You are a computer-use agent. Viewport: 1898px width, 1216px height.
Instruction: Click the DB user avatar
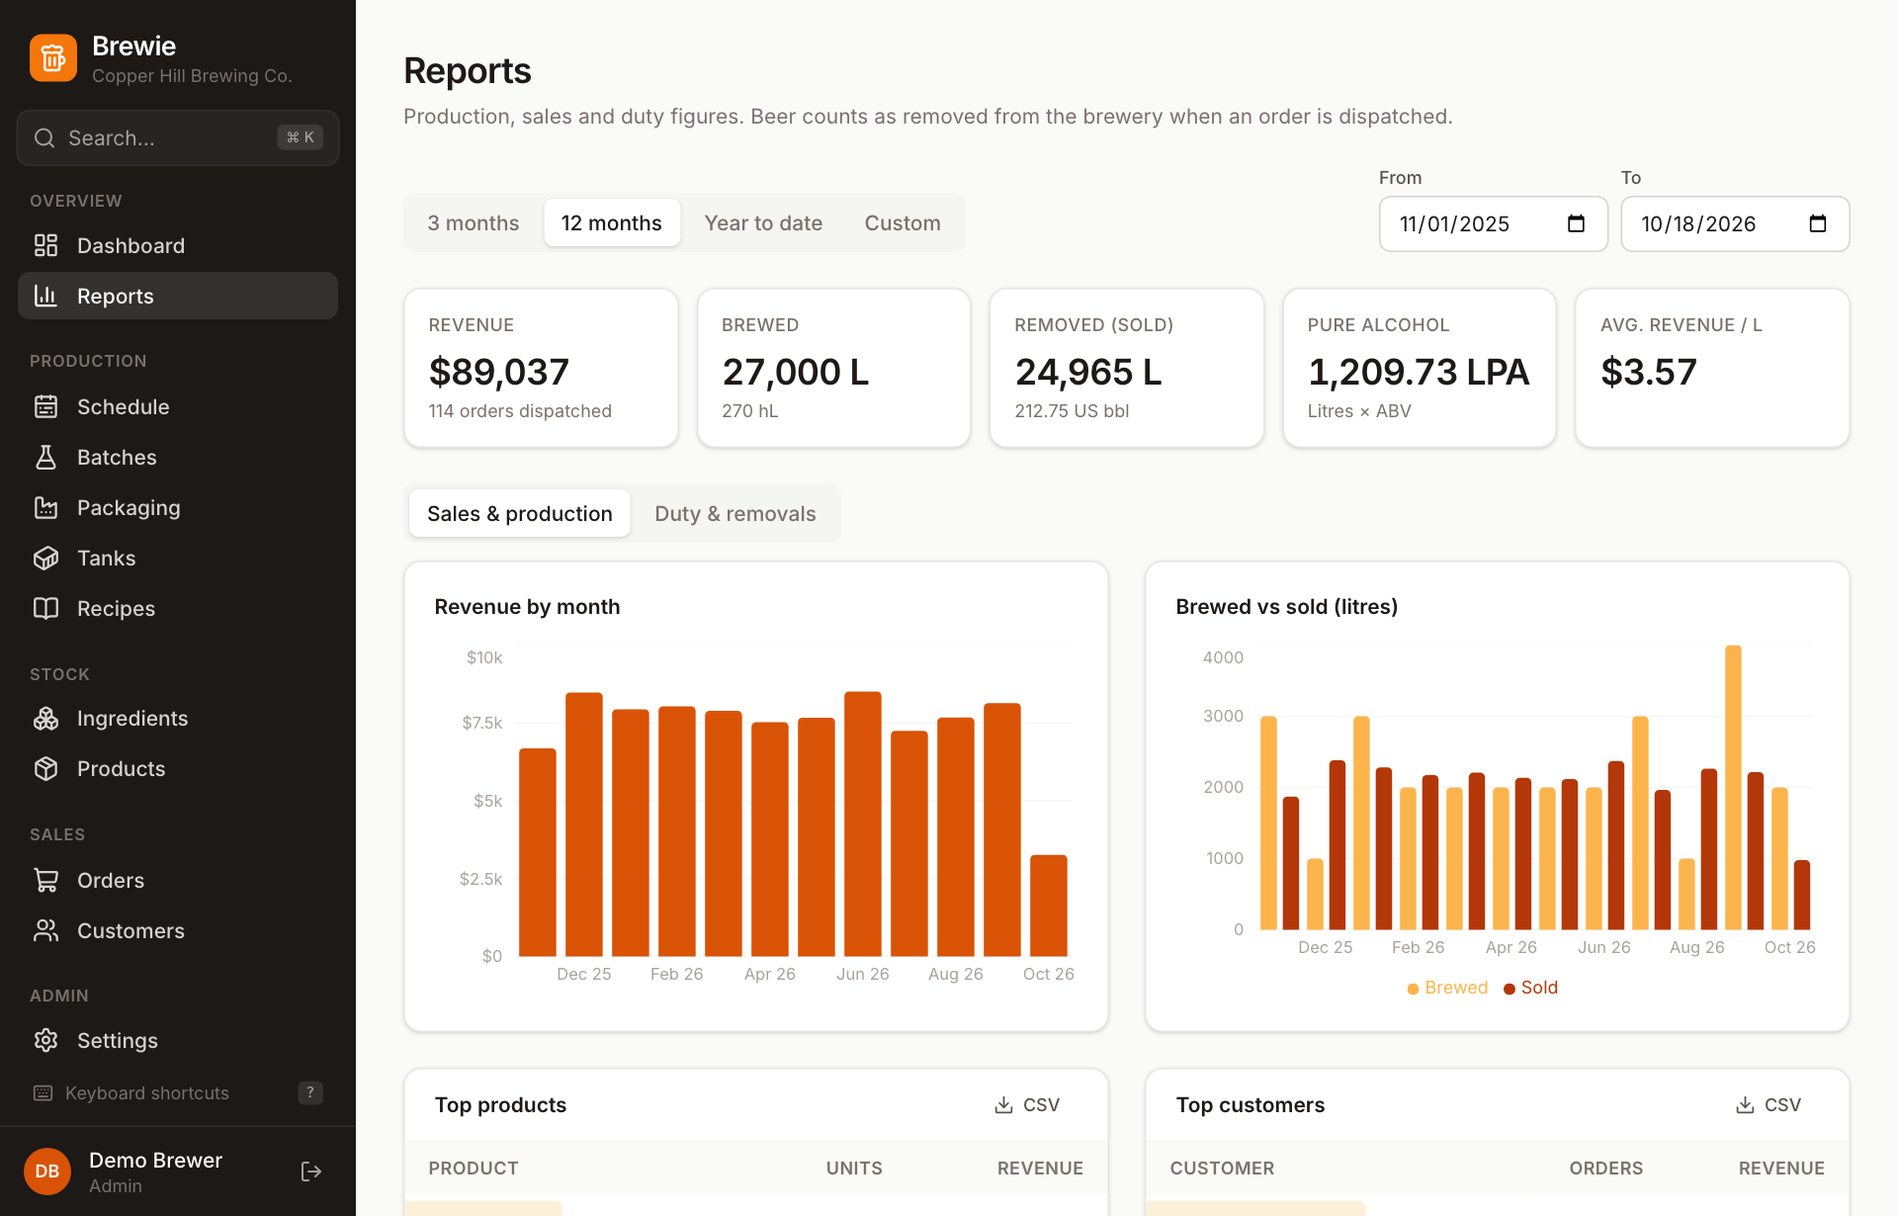click(x=47, y=1172)
